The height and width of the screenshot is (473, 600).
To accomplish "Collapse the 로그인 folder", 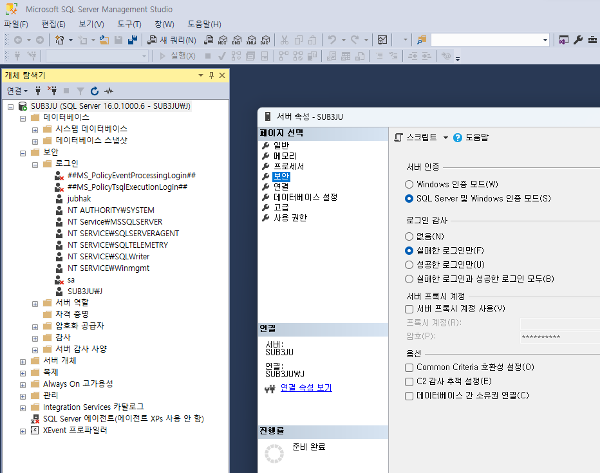I will click(x=35, y=165).
